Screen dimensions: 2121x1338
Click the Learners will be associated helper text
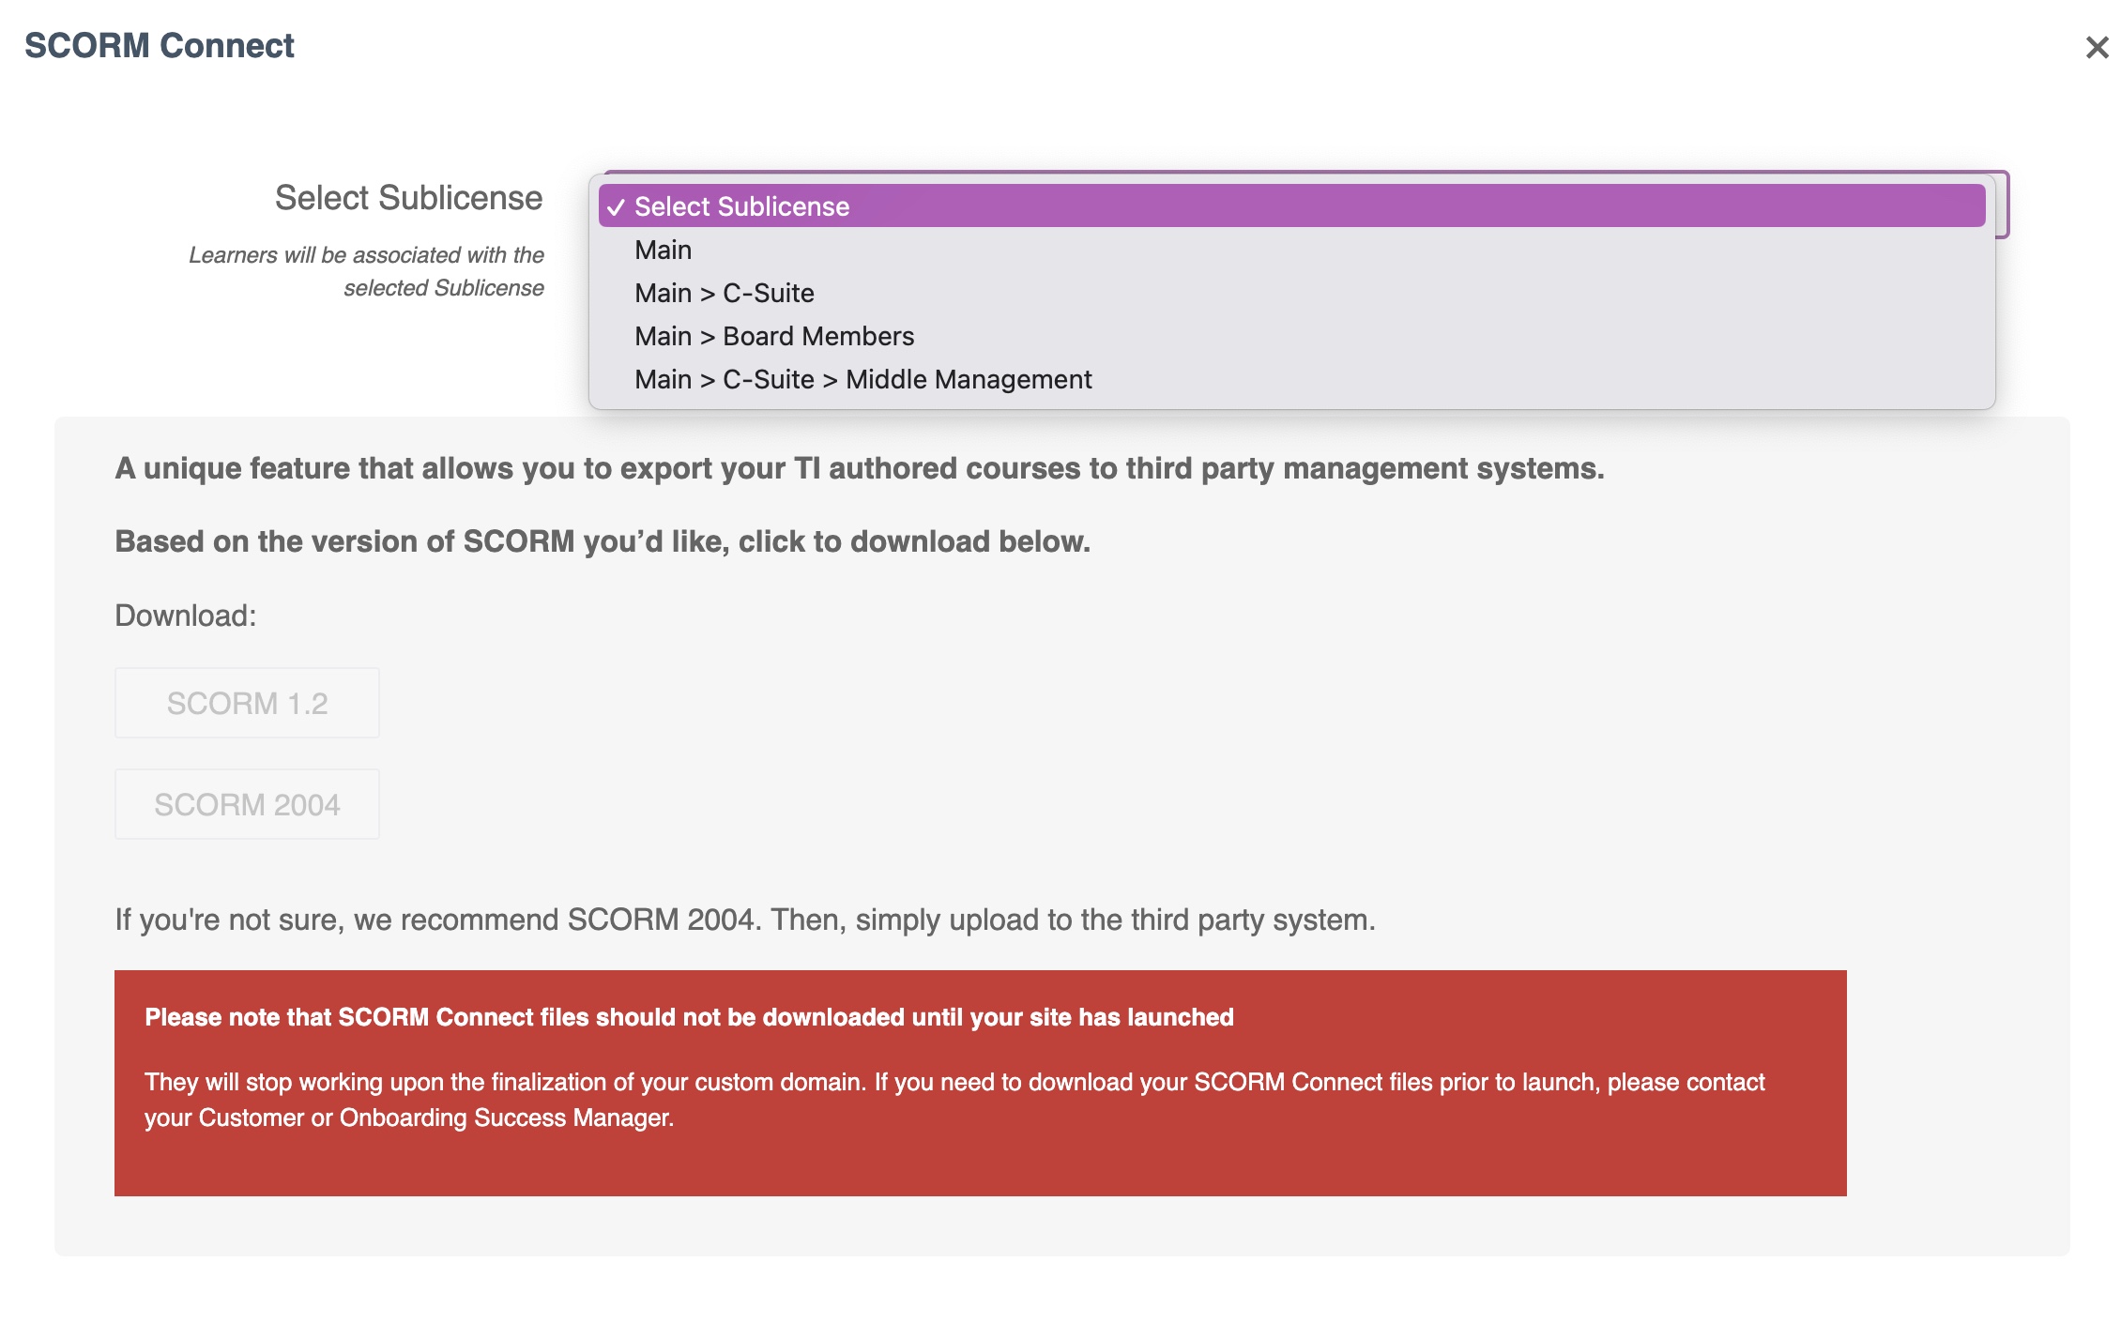366,271
